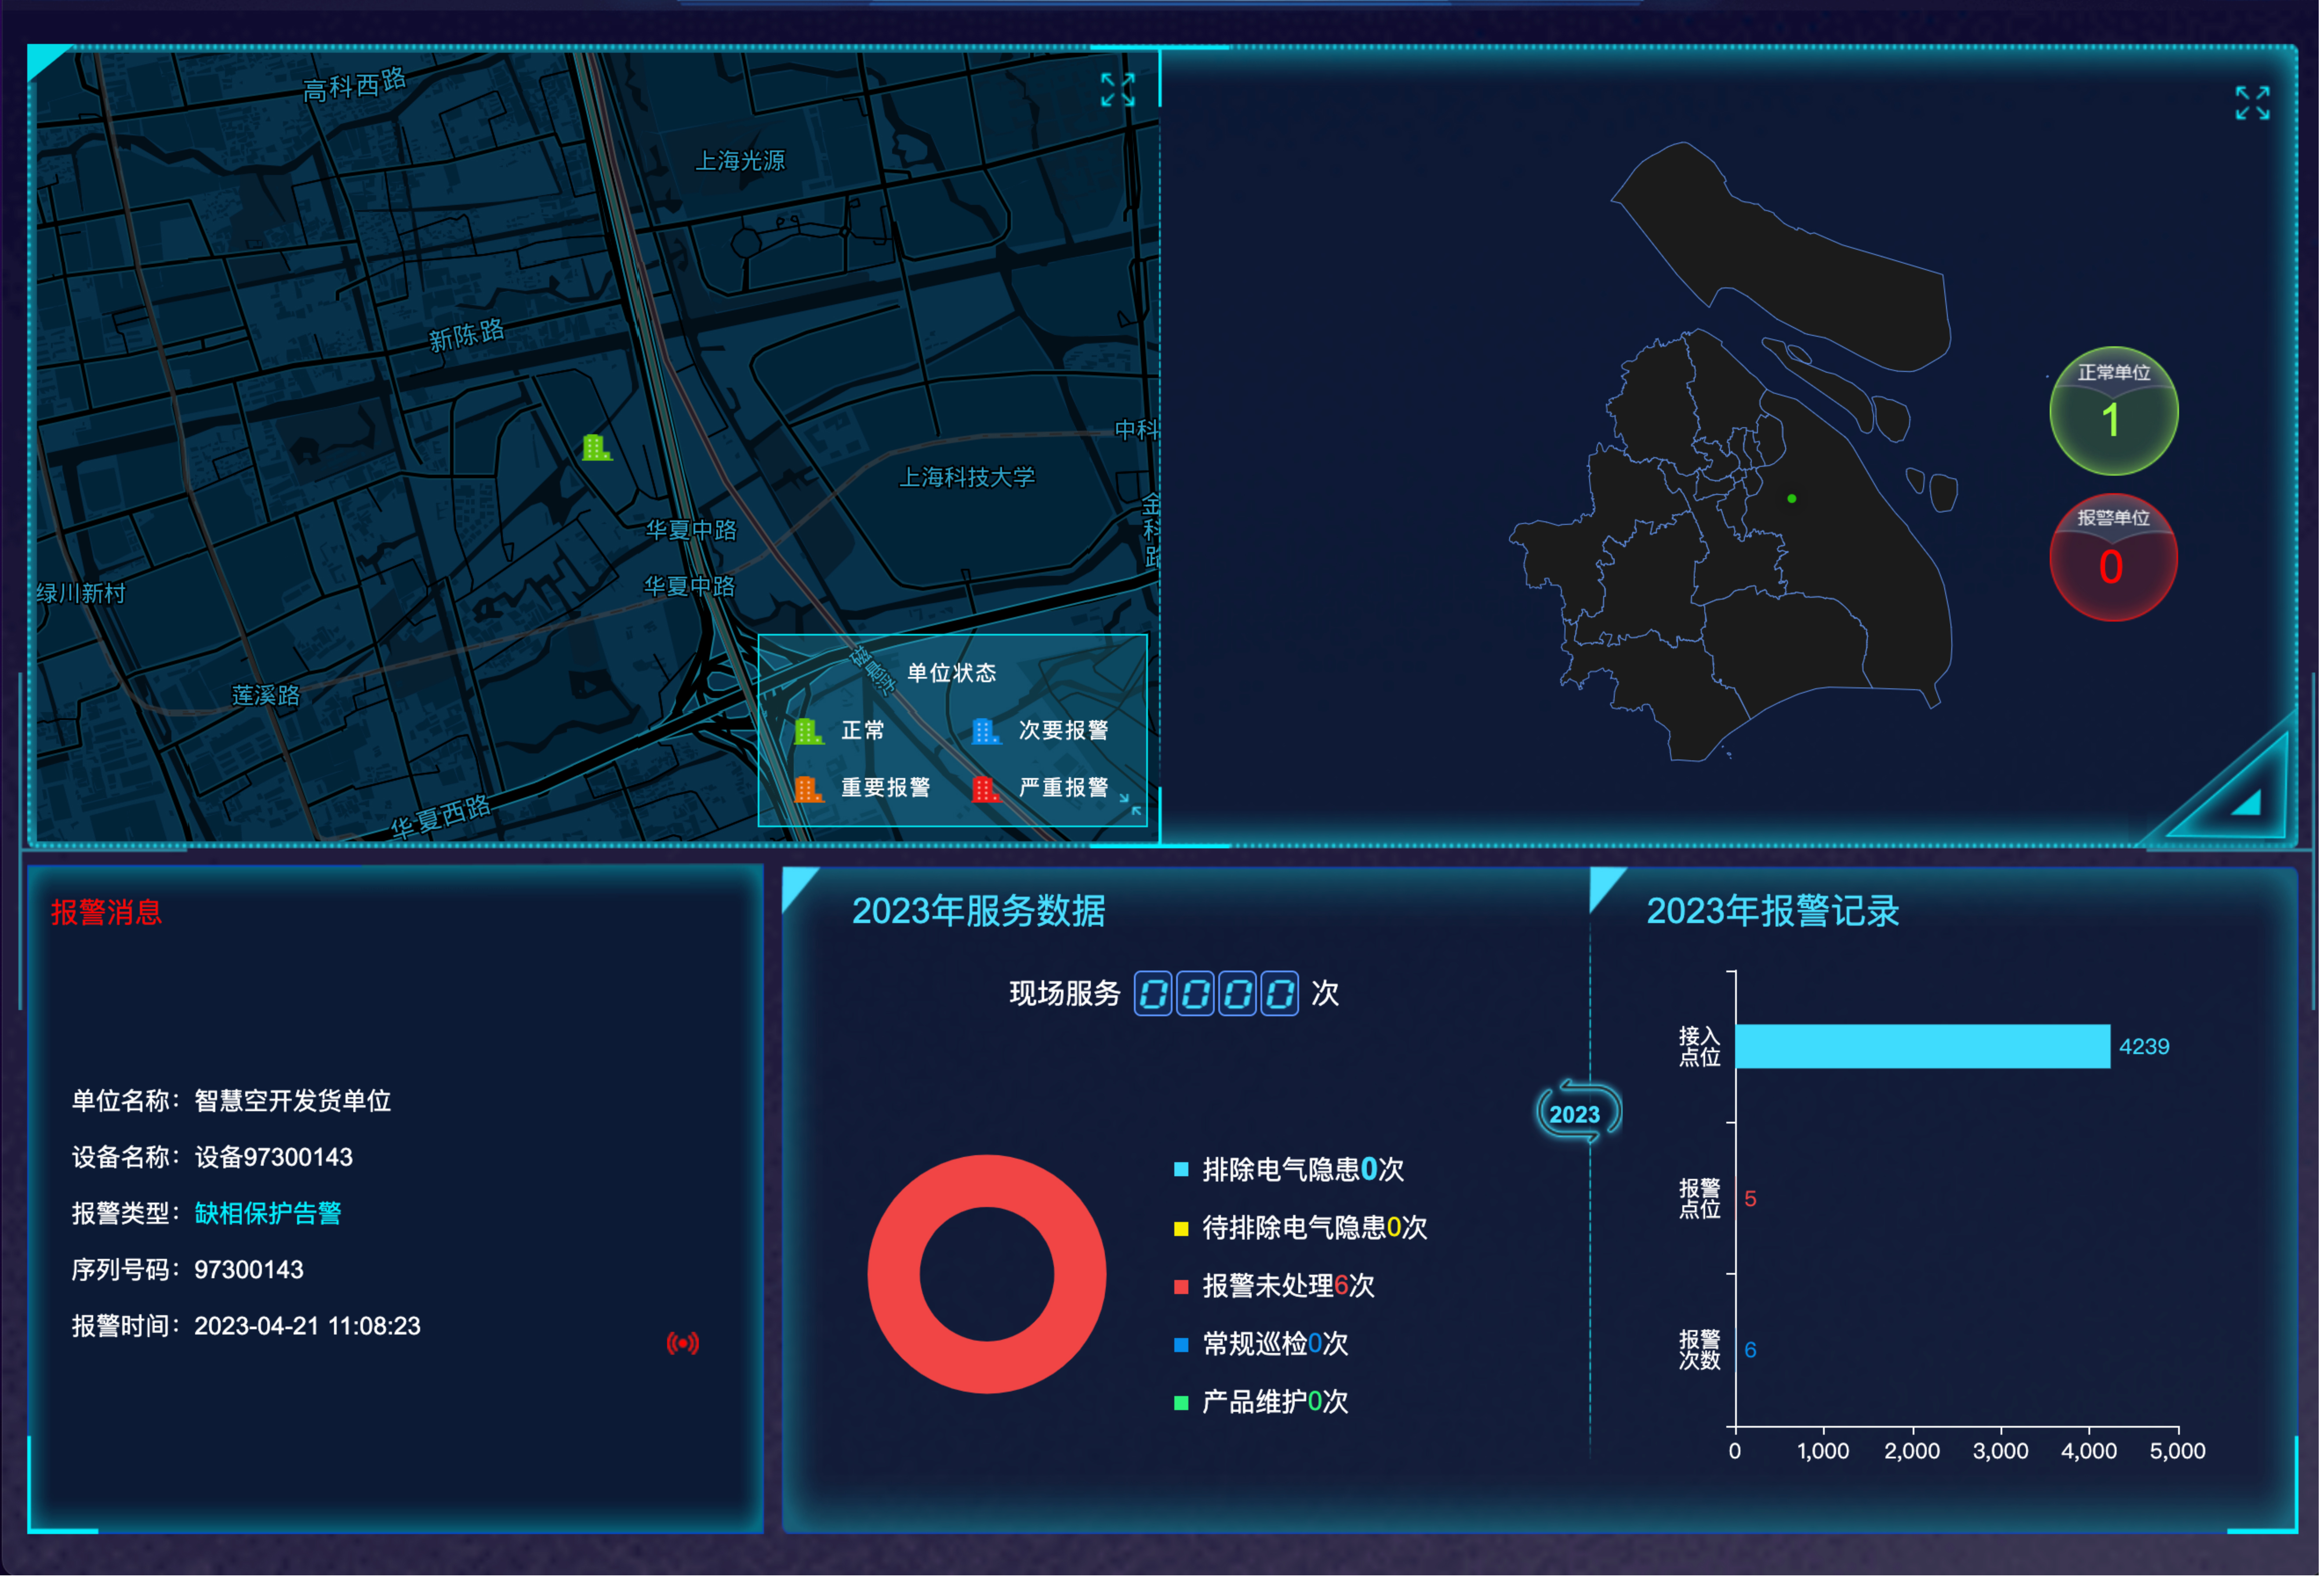This screenshot has width=2324, height=1578.
Task: Click the green dot on Shanghai map
Action: [x=1791, y=498]
